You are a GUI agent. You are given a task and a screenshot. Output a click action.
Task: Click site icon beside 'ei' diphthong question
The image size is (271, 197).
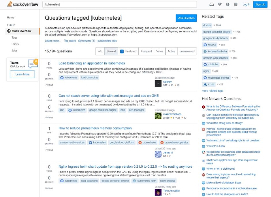(x=204, y=169)
